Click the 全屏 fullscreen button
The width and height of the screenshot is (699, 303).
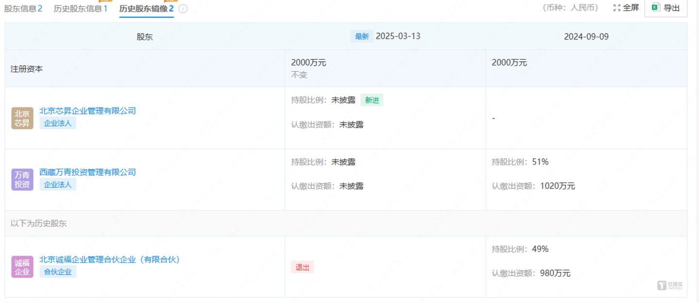pos(626,8)
